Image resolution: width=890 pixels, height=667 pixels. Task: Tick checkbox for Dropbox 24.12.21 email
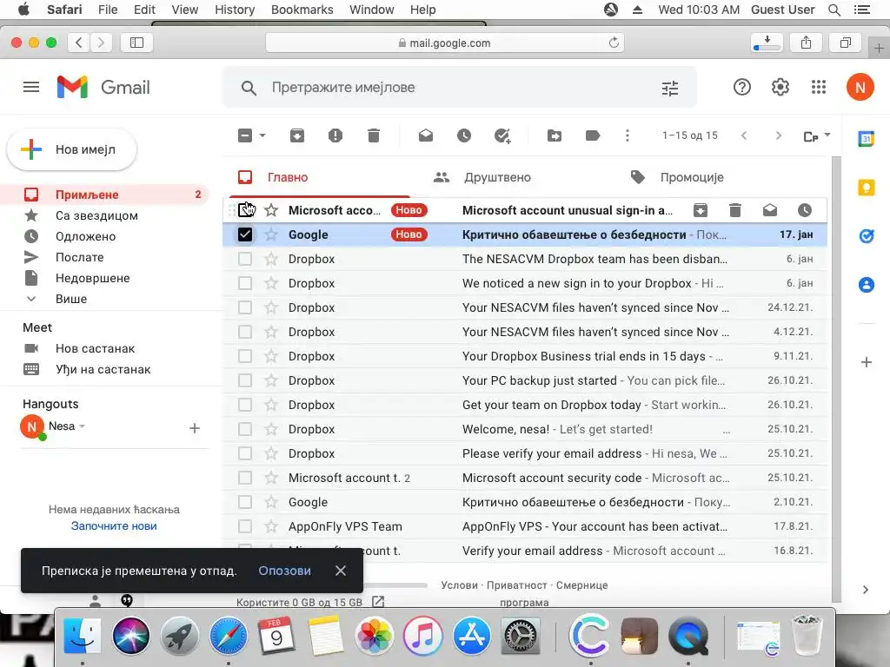[244, 307]
